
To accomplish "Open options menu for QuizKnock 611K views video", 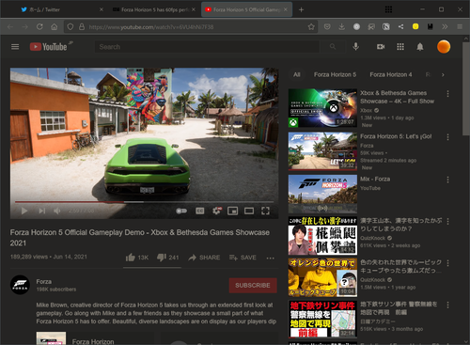I will click(447, 221).
